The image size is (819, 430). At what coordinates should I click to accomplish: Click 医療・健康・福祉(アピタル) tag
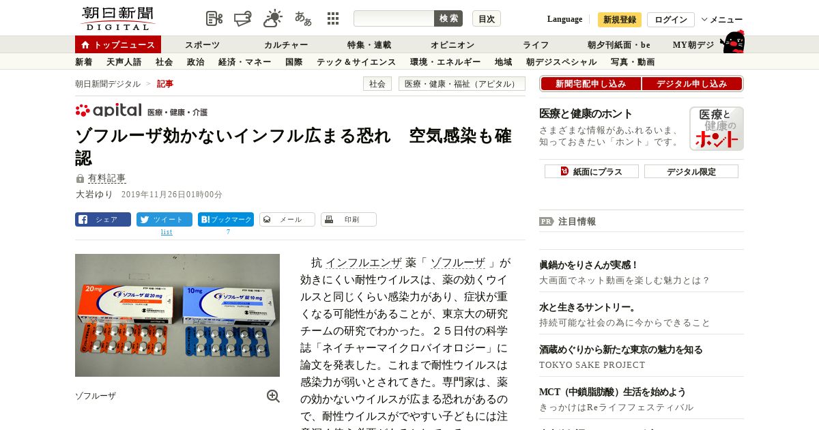[461, 84]
